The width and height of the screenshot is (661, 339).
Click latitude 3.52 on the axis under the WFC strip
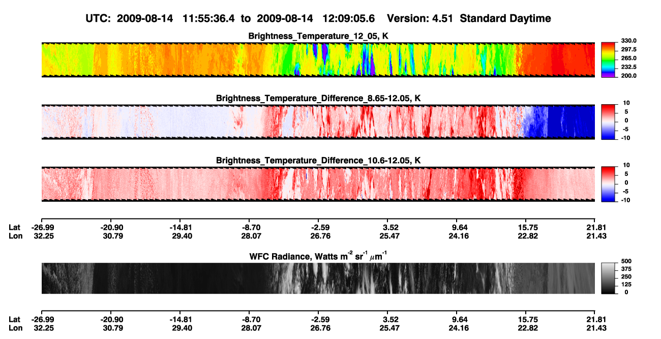click(390, 319)
